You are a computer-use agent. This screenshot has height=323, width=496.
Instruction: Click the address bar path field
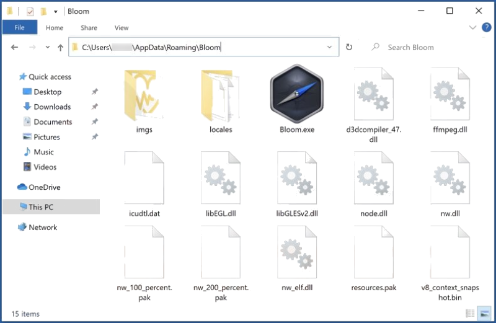click(x=204, y=47)
